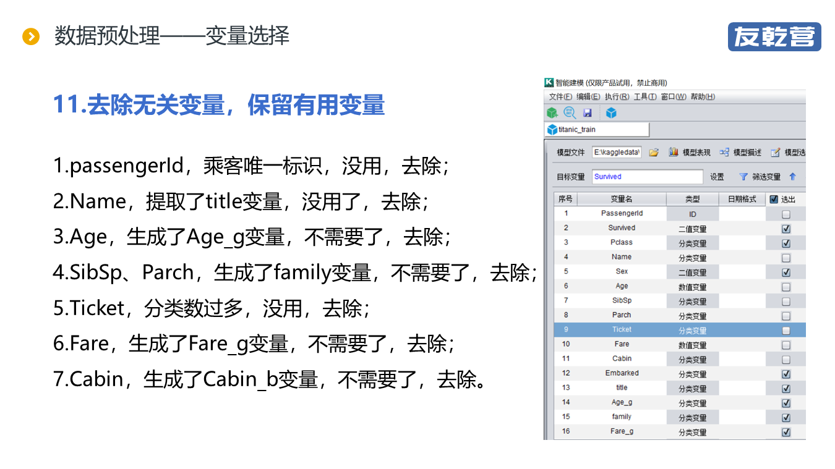Open the folder browse icon beside 模型文件
Screen dimensions: 835x469
[654, 153]
